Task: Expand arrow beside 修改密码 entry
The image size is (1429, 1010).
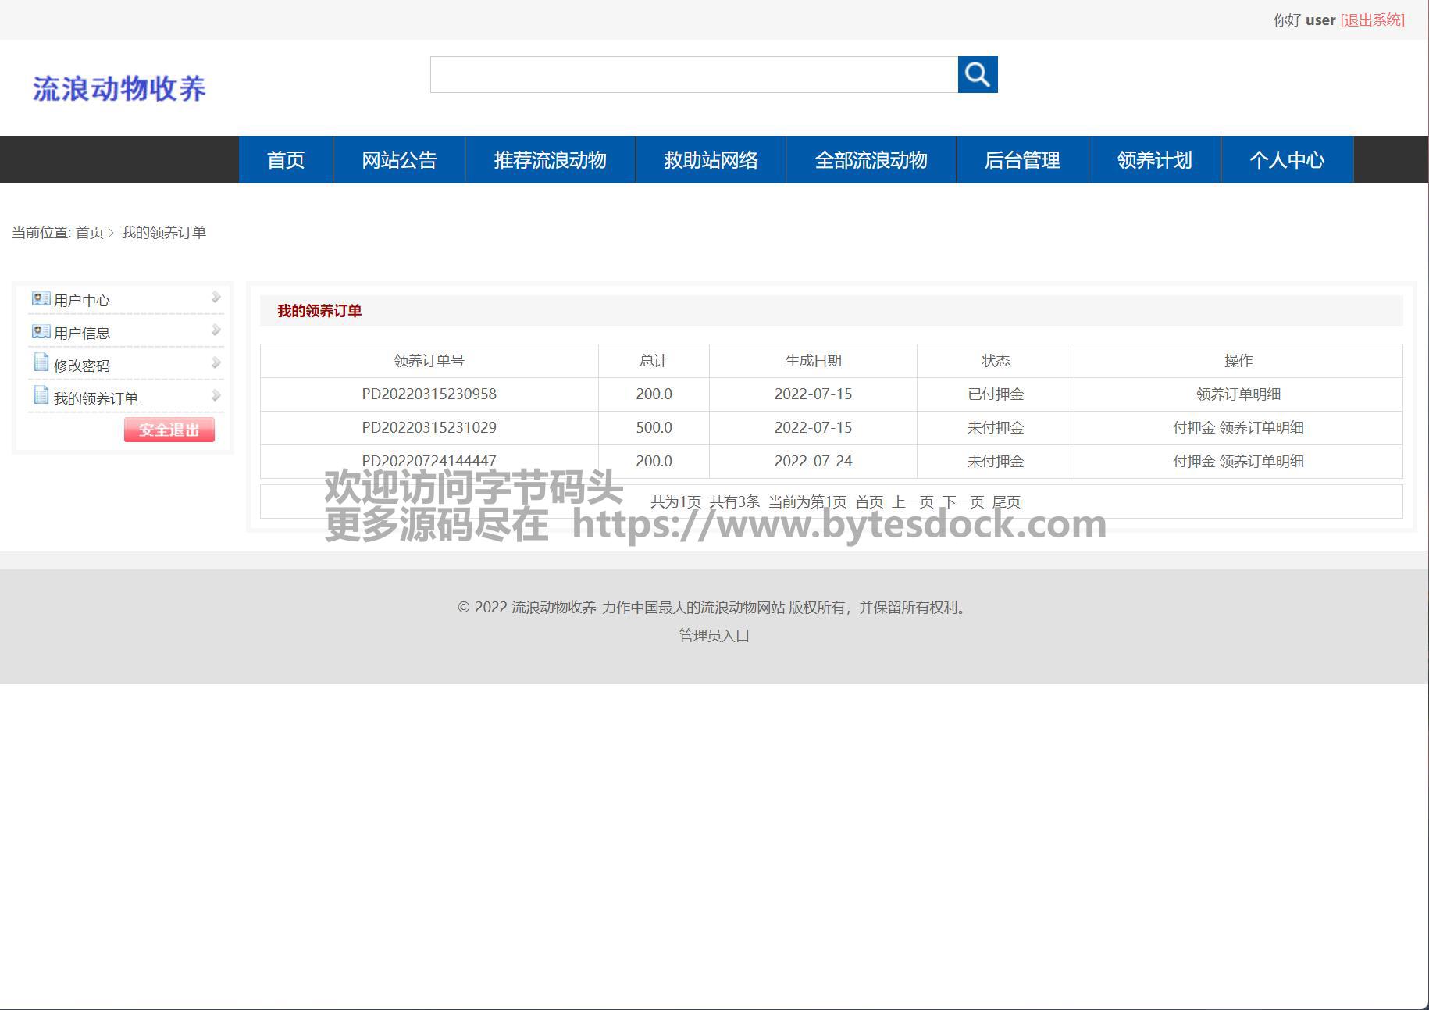Action: [x=216, y=363]
